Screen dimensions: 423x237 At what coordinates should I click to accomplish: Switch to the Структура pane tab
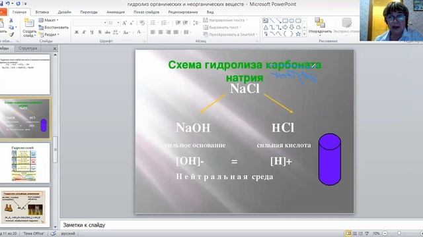point(28,48)
